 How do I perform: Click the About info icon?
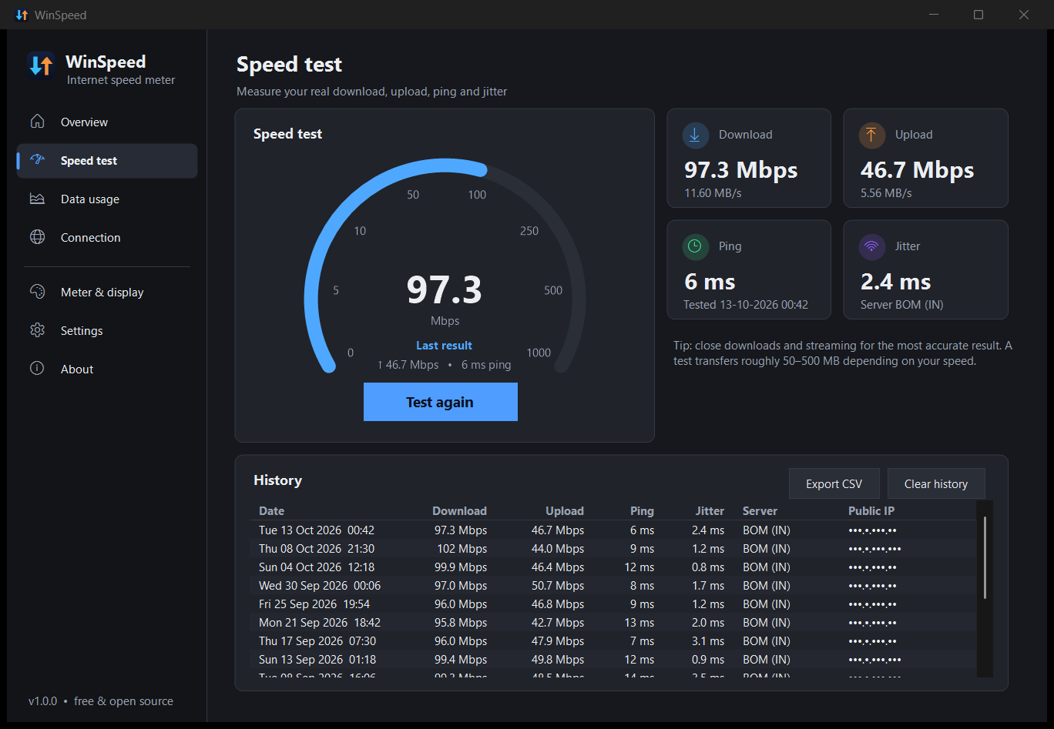pos(37,369)
